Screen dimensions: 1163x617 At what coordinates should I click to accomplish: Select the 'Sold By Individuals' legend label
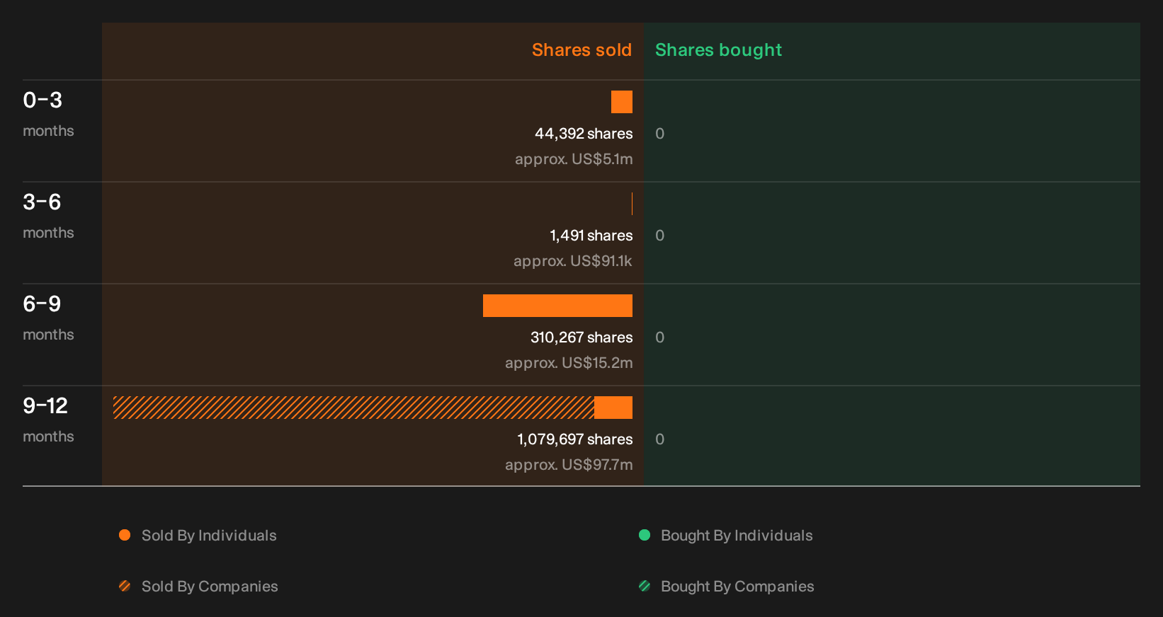tap(209, 536)
